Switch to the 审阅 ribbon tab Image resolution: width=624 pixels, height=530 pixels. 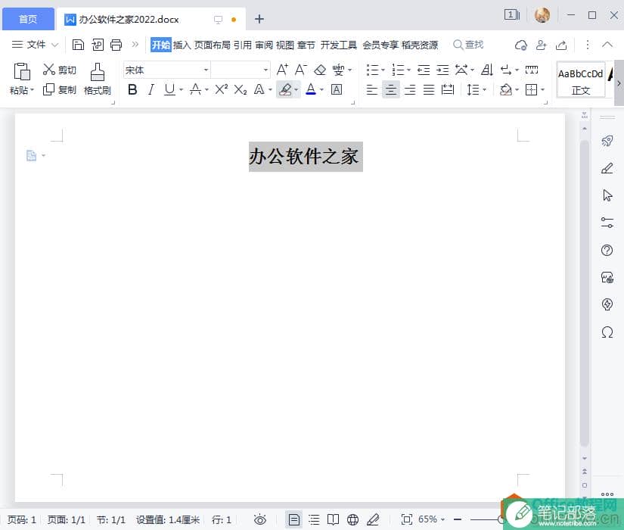(x=264, y=45)
